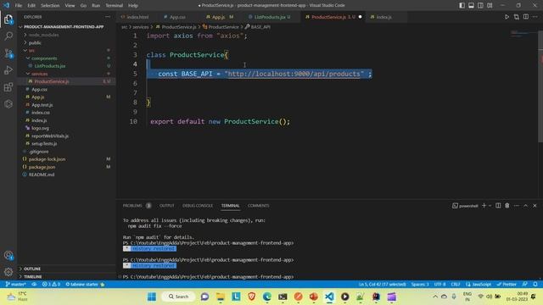The image size is (543, 305).
Task: Switch to the index.html editor tab
Action: point(137,17)
